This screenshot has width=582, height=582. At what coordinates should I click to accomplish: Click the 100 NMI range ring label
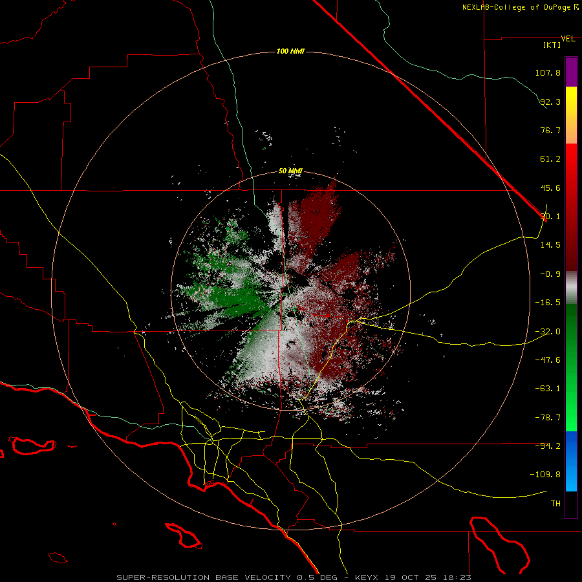[x=290, y=51]
